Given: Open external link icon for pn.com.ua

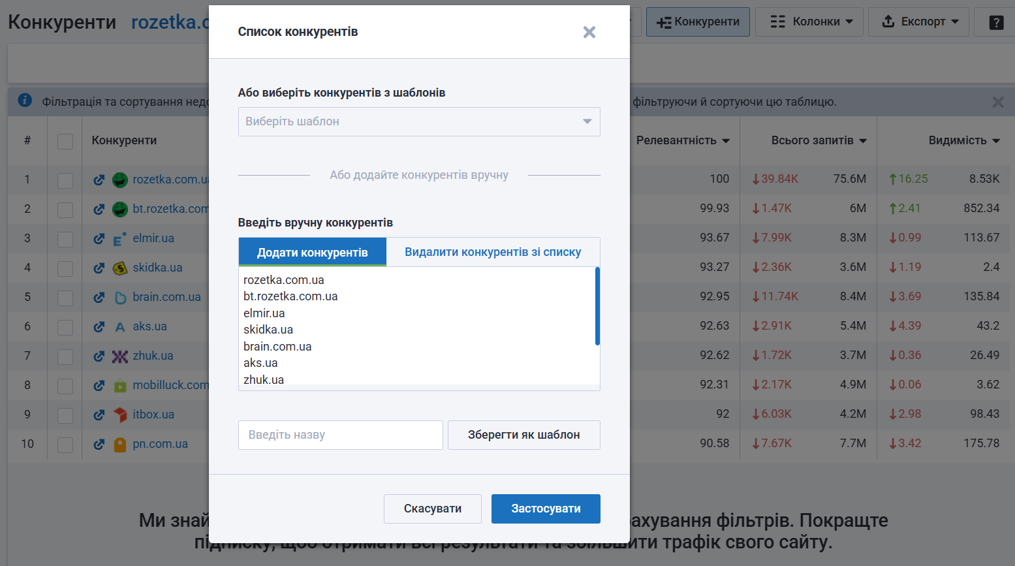Looking at the screenshot, I should coord(99,445).
